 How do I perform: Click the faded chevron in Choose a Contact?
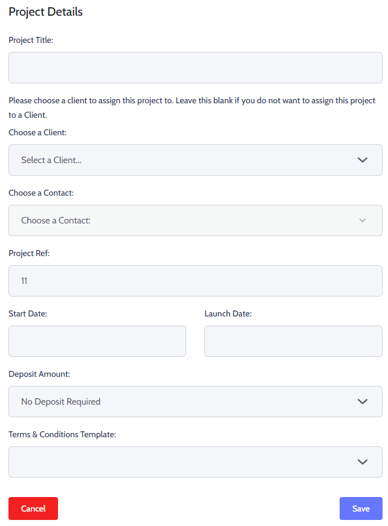(x=363, y=220)
